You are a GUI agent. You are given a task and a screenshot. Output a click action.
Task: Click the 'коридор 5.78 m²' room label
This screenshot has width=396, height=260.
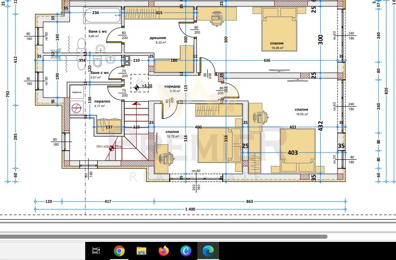(x=172, y=88)
